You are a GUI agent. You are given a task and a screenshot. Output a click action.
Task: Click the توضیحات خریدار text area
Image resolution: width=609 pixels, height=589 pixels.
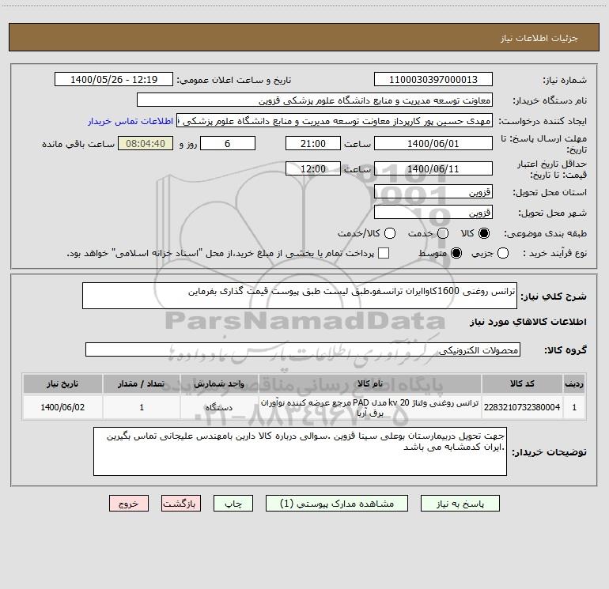click(301, 451)
